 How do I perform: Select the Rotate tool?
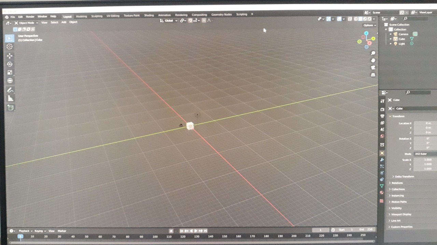coord(10,64)
